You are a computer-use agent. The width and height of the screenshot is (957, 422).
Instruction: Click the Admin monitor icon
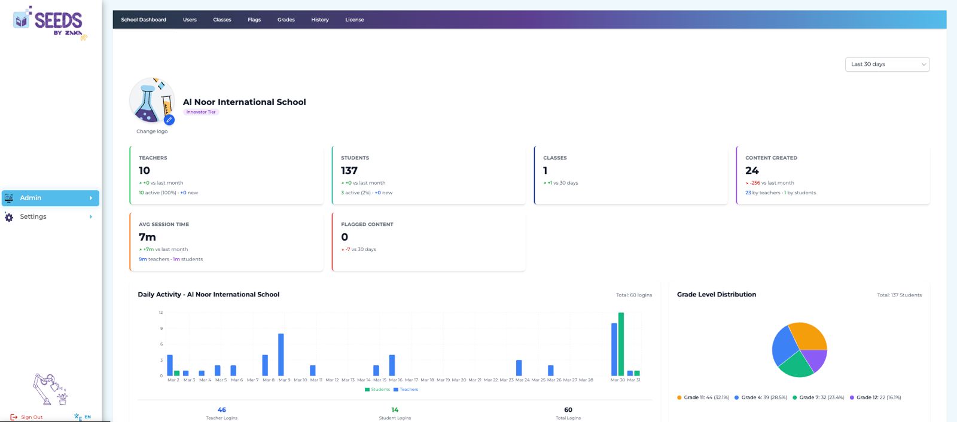coord(9,198)
